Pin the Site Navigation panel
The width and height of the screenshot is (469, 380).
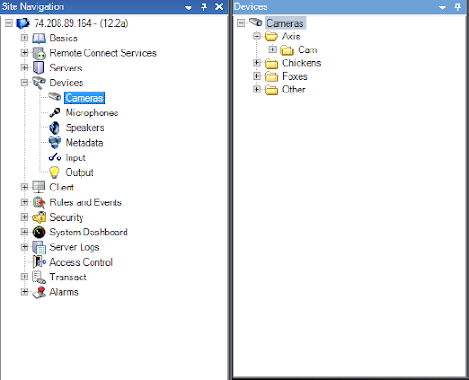203,6
